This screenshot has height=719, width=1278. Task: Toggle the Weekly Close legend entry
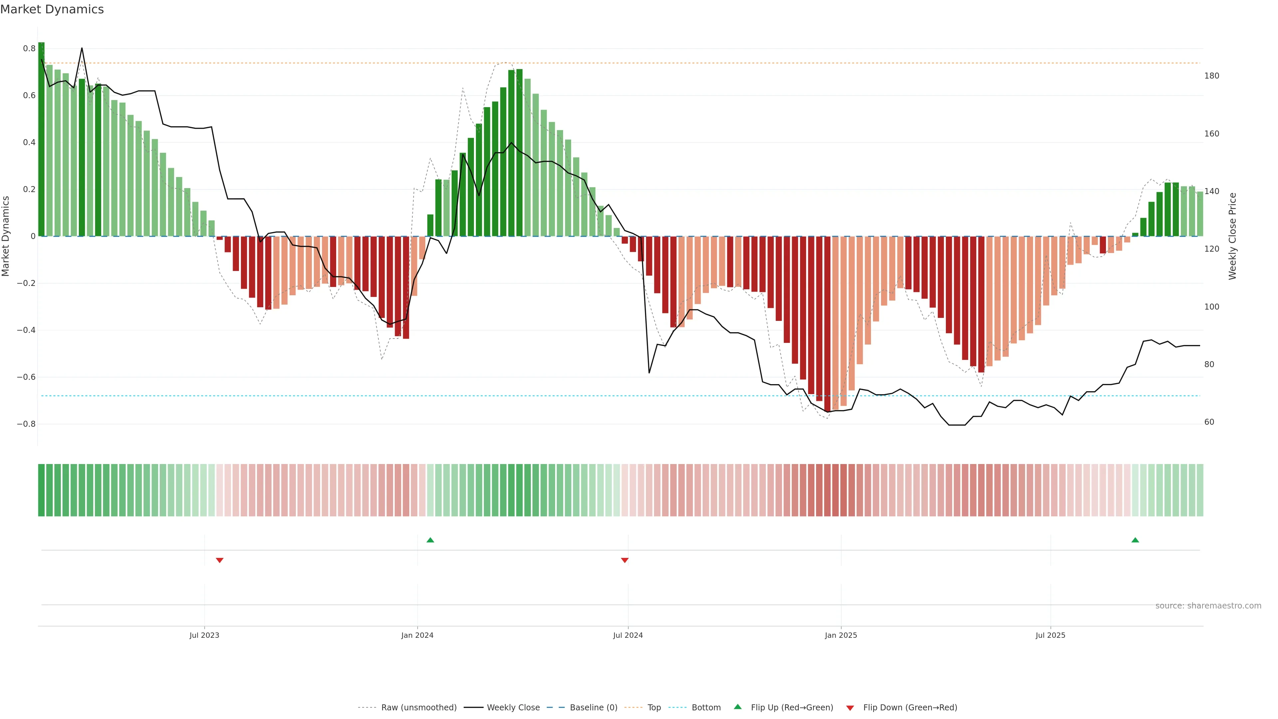[x=513, y=708]
